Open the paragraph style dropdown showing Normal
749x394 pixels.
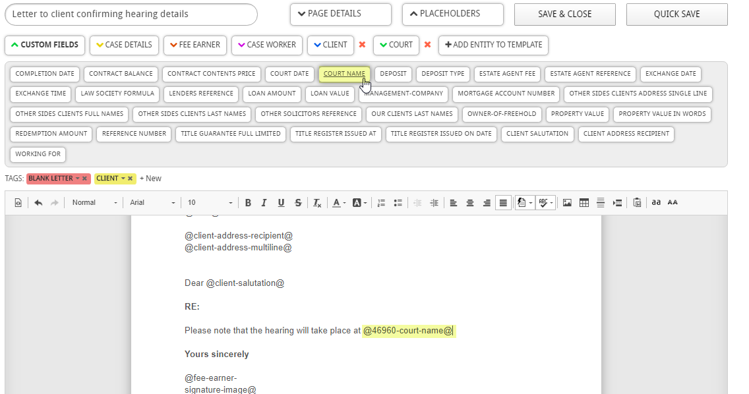(92, 202)
